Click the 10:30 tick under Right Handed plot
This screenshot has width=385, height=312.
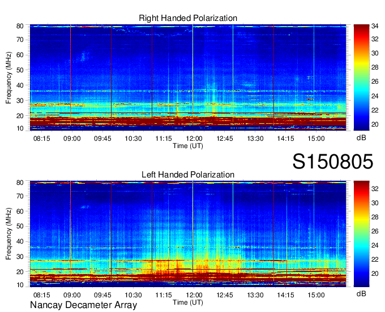133,138
